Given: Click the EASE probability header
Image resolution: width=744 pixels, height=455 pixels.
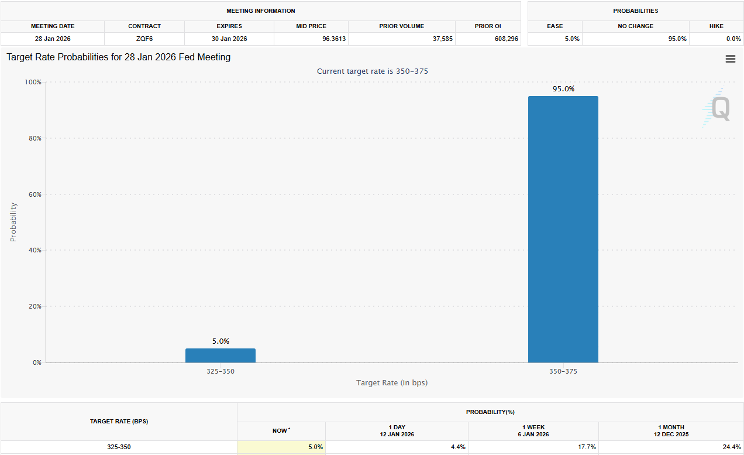Looking at the screenshot, I should coord(554,26).
